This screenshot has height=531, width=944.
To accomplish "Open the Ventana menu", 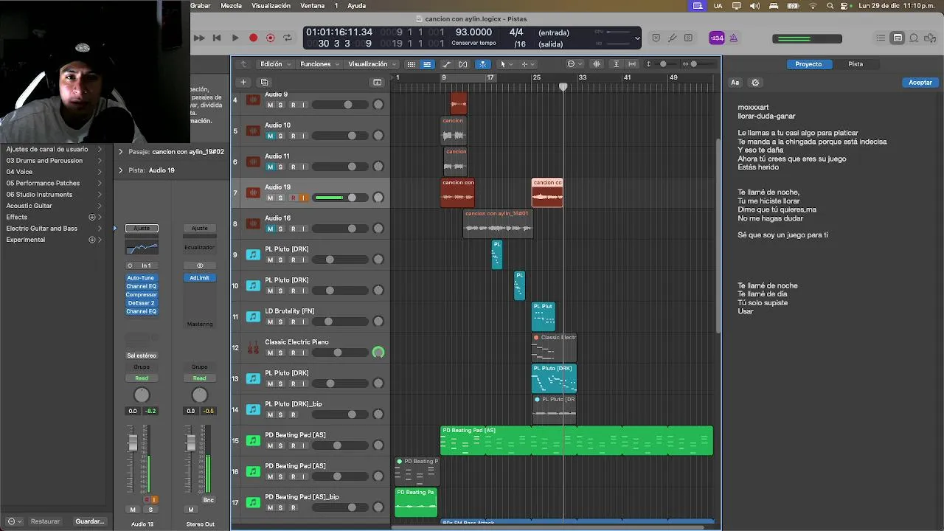I will (313, 5).
